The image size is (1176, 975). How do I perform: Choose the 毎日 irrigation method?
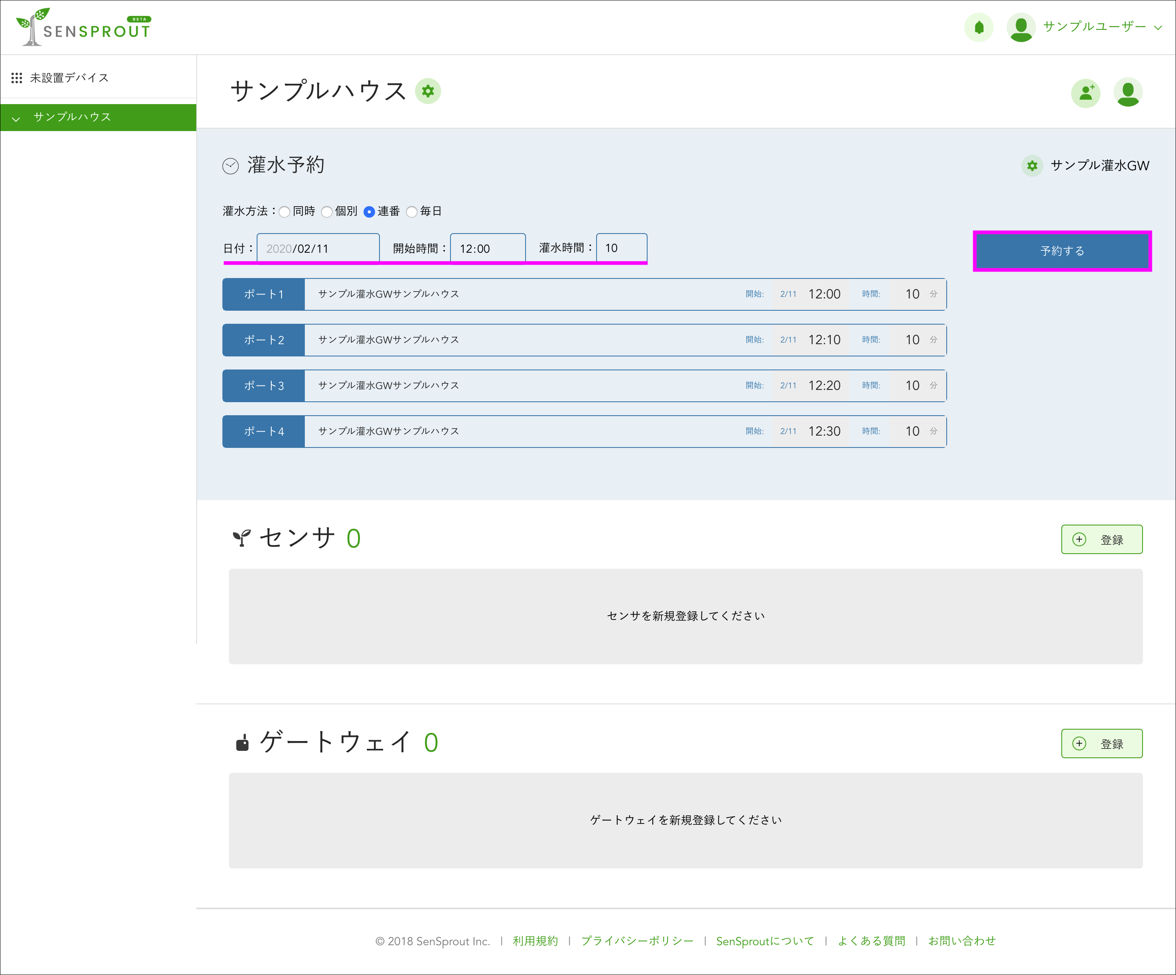pyautogui.click(x=412, y=212)
